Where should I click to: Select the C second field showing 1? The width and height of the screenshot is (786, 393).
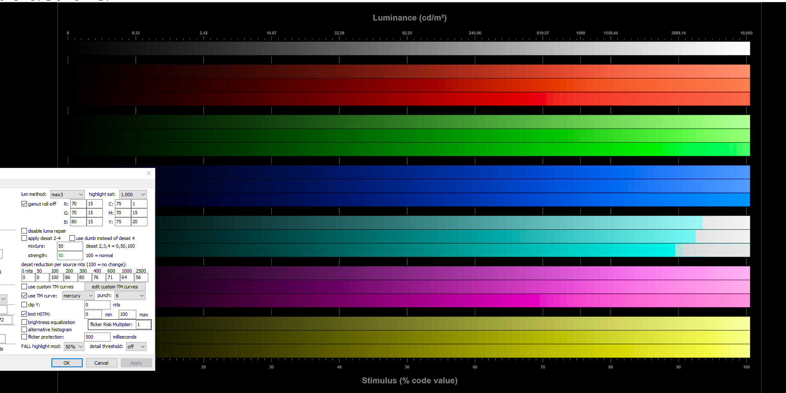139,204
